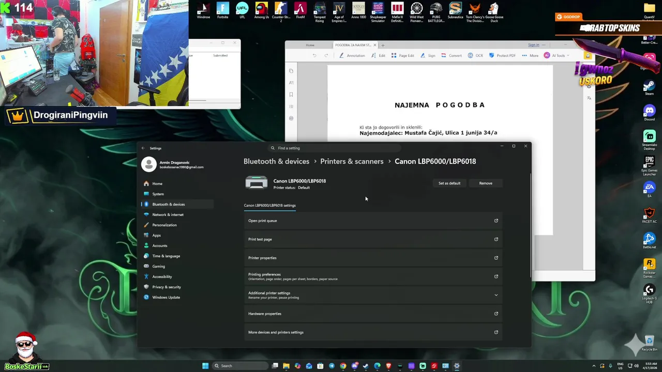Click Annotation in the PDF editor toolbar
The height and width of the screenshot is (372, 662).
pyautogui.click(x=352, y=55)
